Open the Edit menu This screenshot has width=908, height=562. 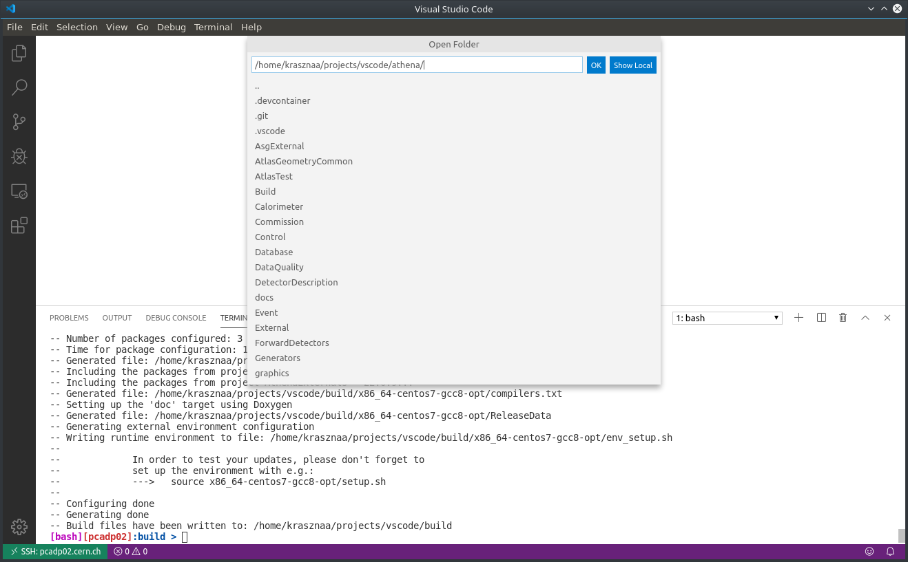[x=39, y=27]
